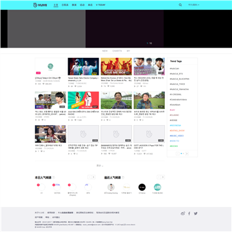Open the teal T-ONE MUSIC channel avatar
Viewport: 232px width, 232px height.
(x=157, y=187)
